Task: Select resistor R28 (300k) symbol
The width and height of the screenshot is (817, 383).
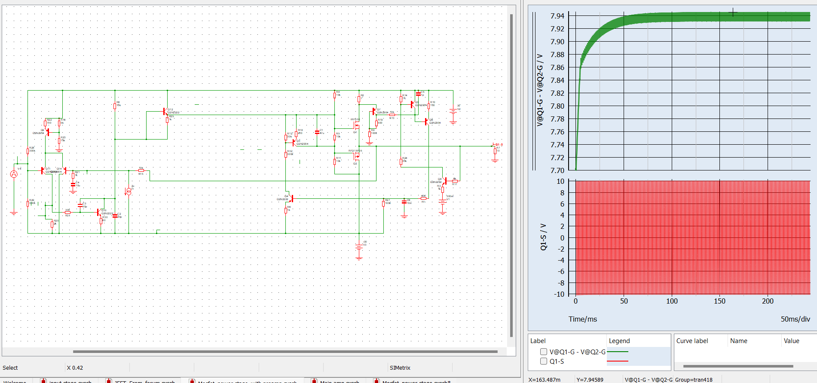Action: point(28,151)
